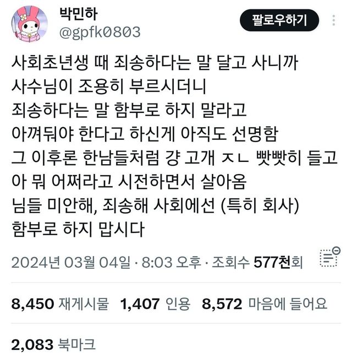Click the 2024년 03월 04일 date
Screen dimensions: 352x363
click(71, 262)
